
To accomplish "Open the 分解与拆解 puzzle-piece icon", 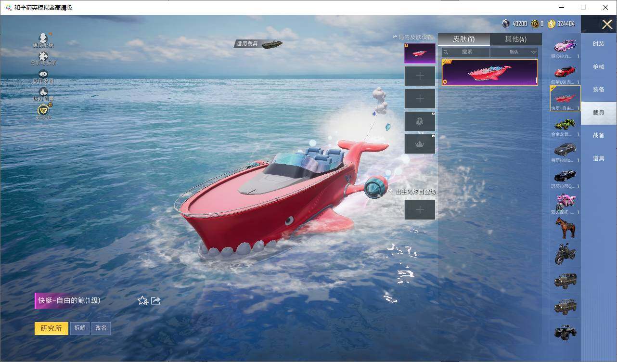I will coord(43,56).
